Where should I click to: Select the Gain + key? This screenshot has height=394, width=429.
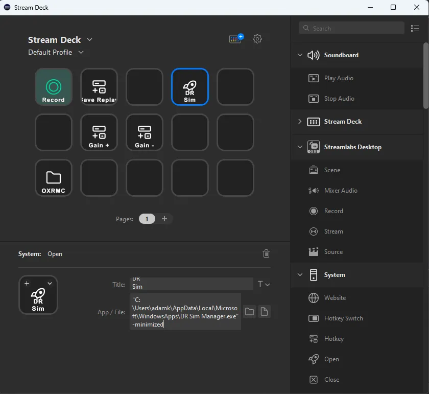pos(99,132)
